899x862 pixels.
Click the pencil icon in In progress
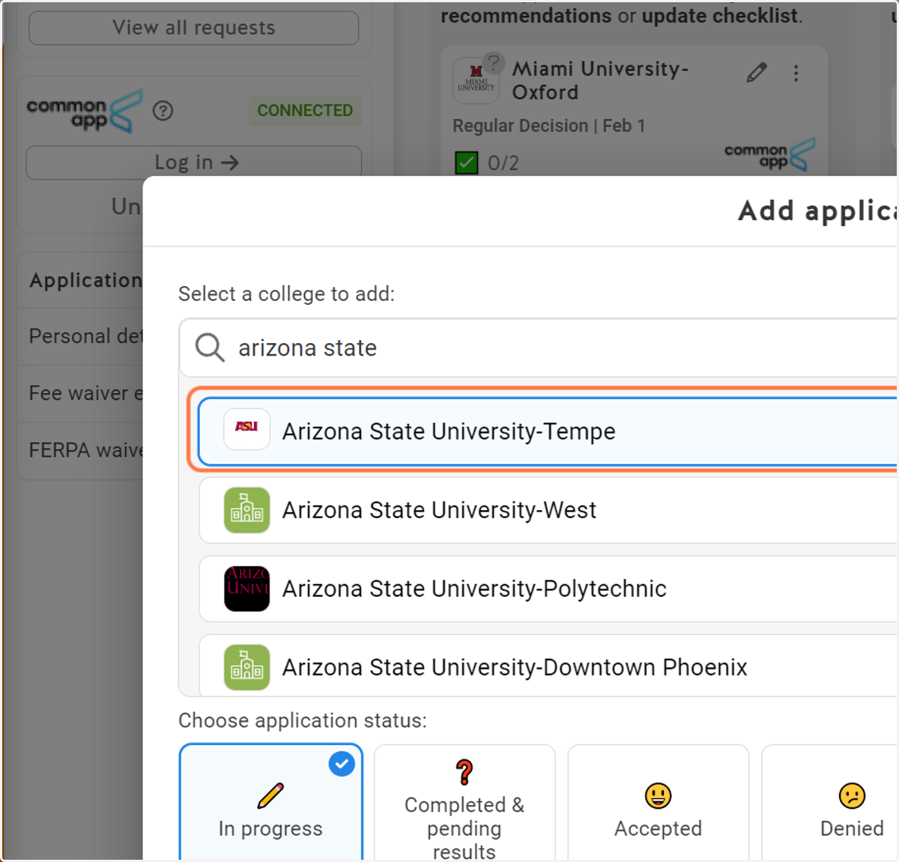270,795
